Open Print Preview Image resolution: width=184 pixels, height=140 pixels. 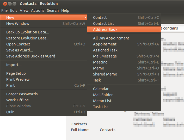point(18,79)
